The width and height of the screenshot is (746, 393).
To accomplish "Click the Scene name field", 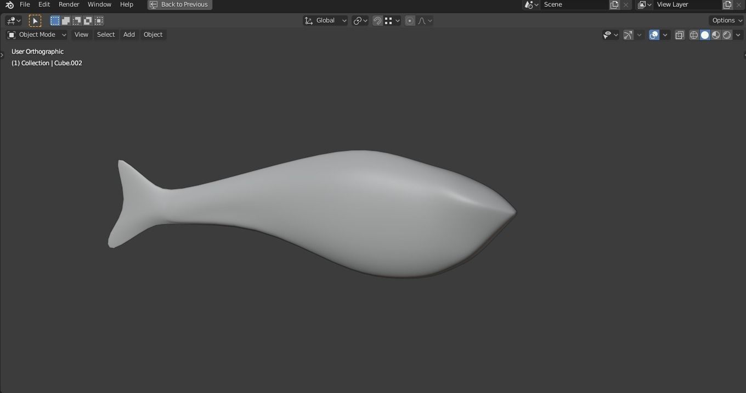I will [574, 4].
